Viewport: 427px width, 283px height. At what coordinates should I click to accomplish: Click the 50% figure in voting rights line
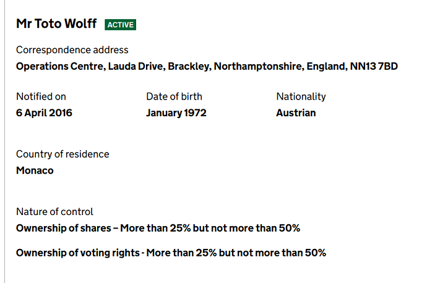tap(316, 253)
